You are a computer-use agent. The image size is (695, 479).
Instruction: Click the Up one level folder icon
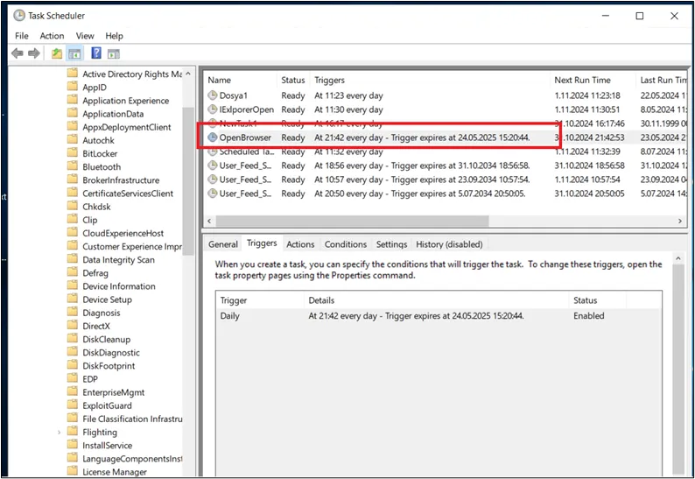57,53
